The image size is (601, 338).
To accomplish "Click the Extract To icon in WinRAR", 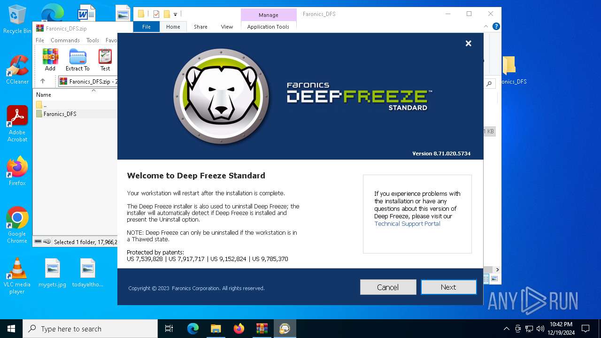I will click(77, 60).
